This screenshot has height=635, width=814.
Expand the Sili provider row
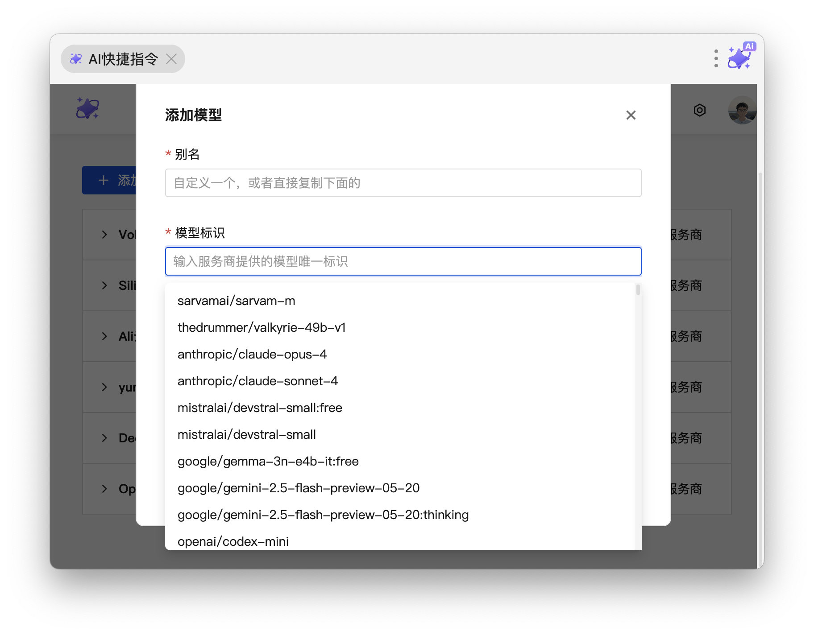(x=104, y=285)
